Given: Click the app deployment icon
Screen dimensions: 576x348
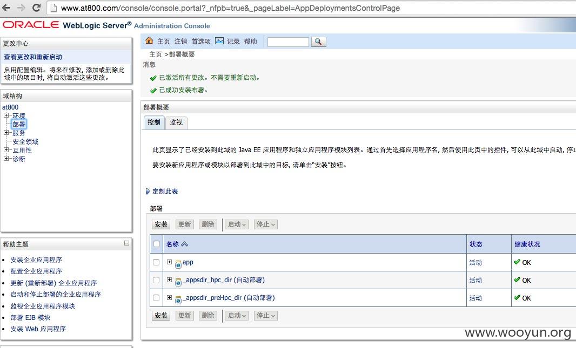Looking at the screenshot, I should click(x=178, y=264).
